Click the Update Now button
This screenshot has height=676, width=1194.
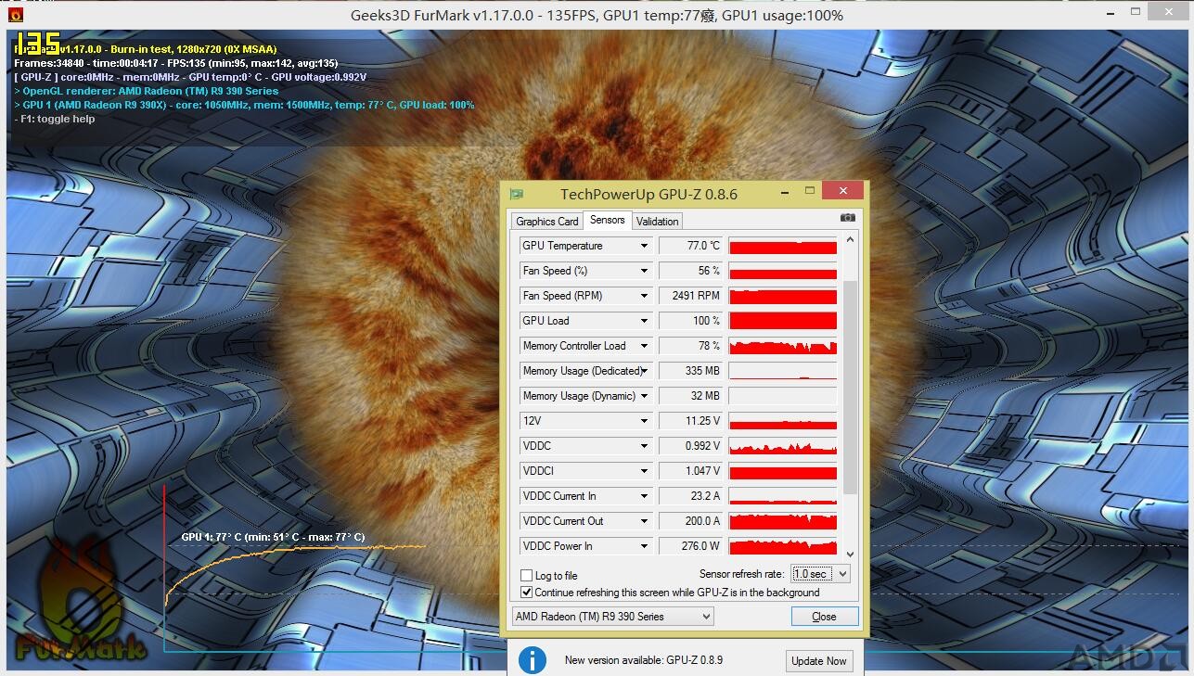click(818, 661)
